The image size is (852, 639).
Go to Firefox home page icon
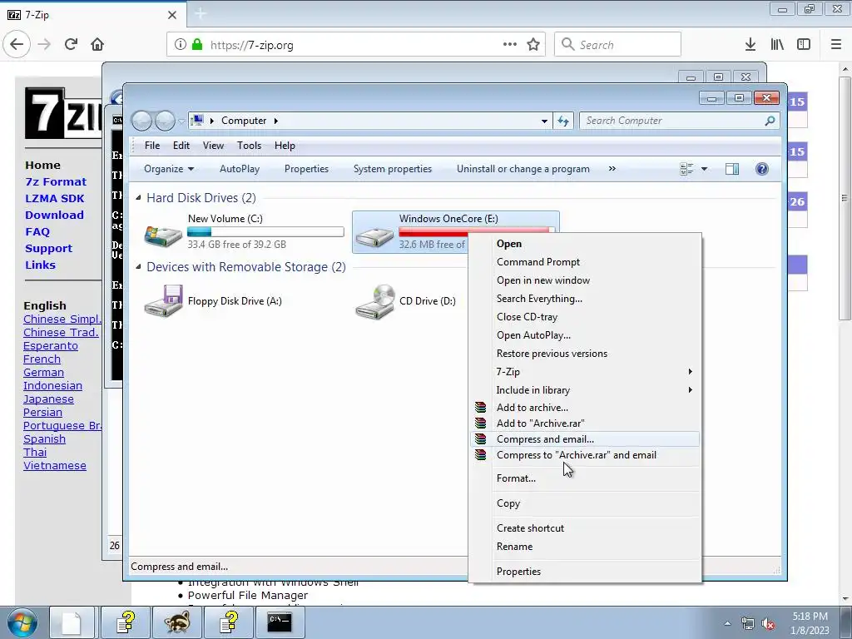(x=97, y=44)
